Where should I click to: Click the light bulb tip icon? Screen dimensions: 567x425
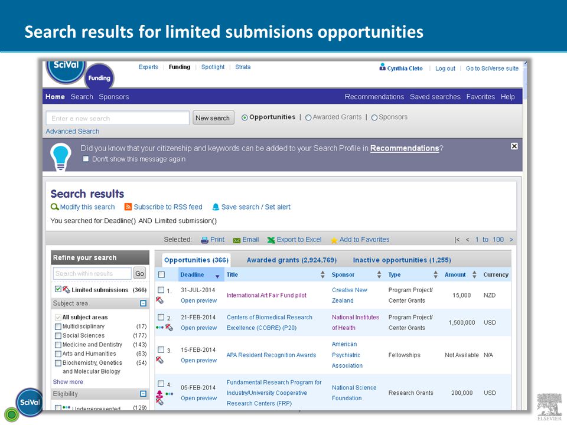tap(60, 157)
